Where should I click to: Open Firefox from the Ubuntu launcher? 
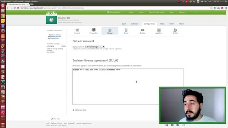(x=3, y=31)
